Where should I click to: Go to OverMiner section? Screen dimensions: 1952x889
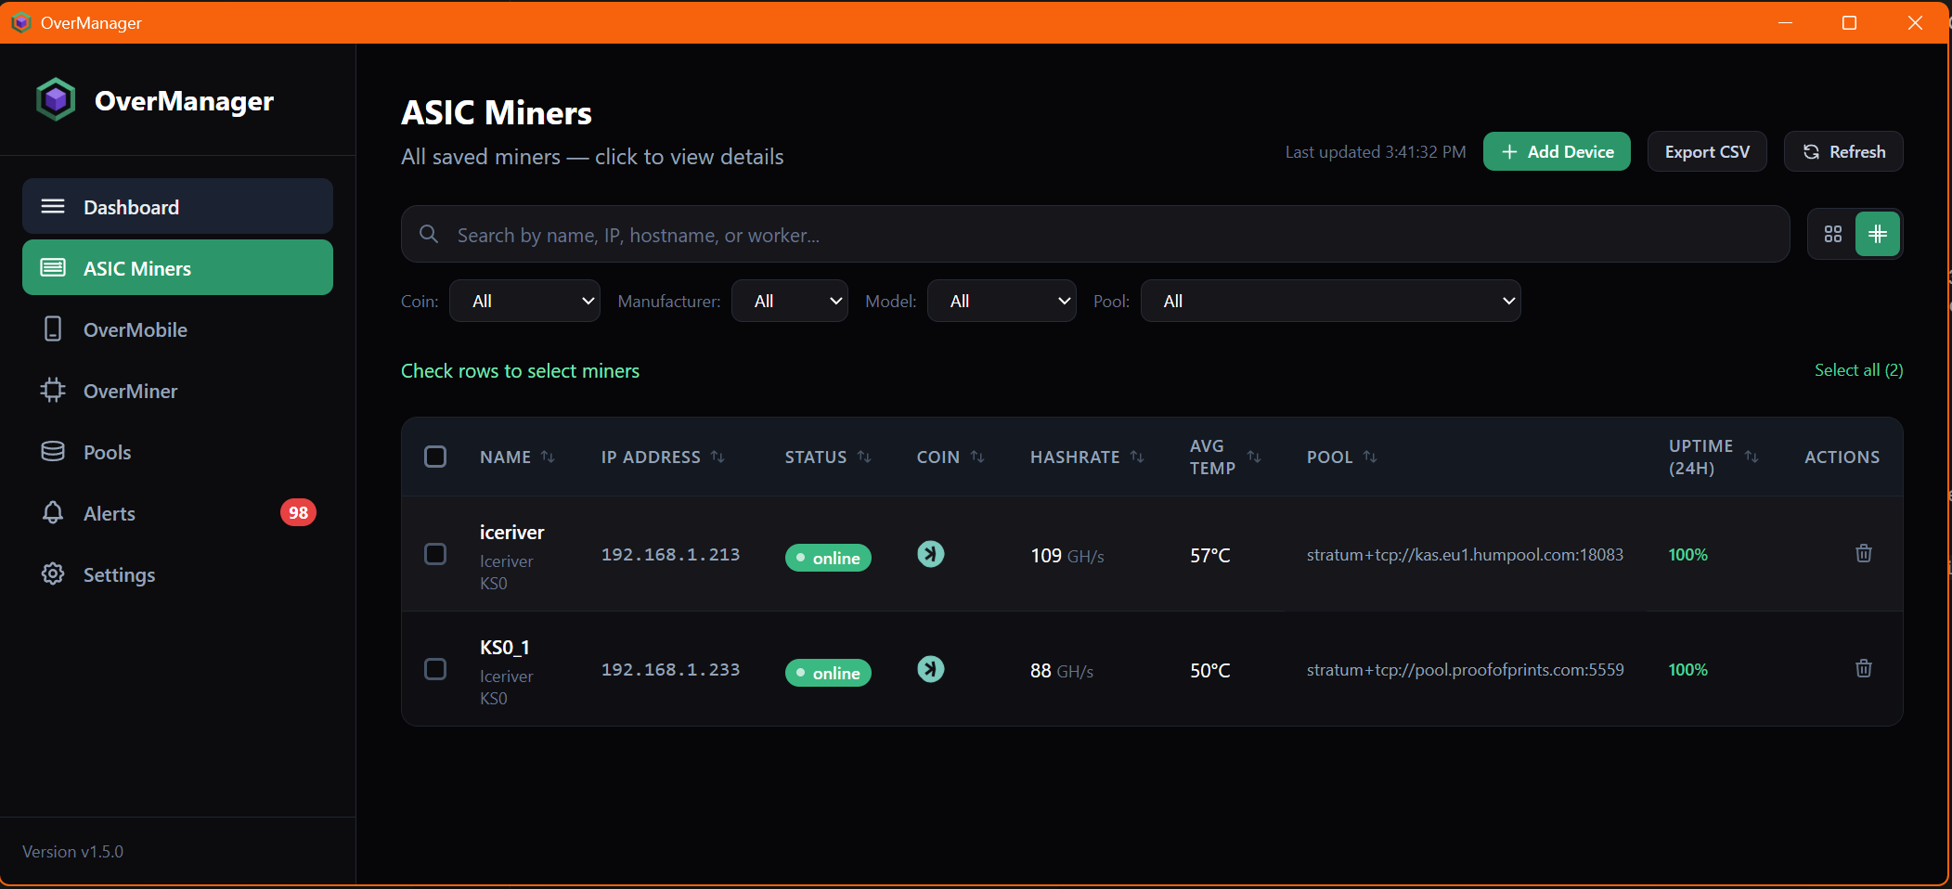177,390
